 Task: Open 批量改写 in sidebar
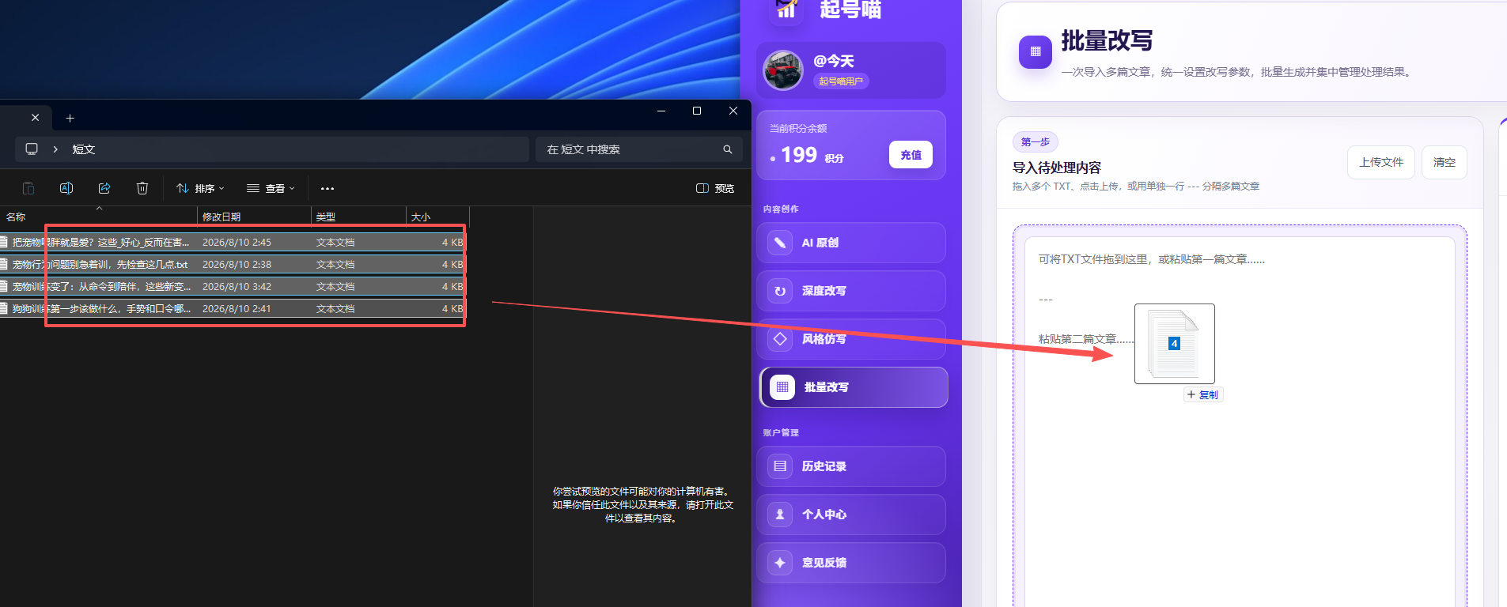tap(854, 387)
